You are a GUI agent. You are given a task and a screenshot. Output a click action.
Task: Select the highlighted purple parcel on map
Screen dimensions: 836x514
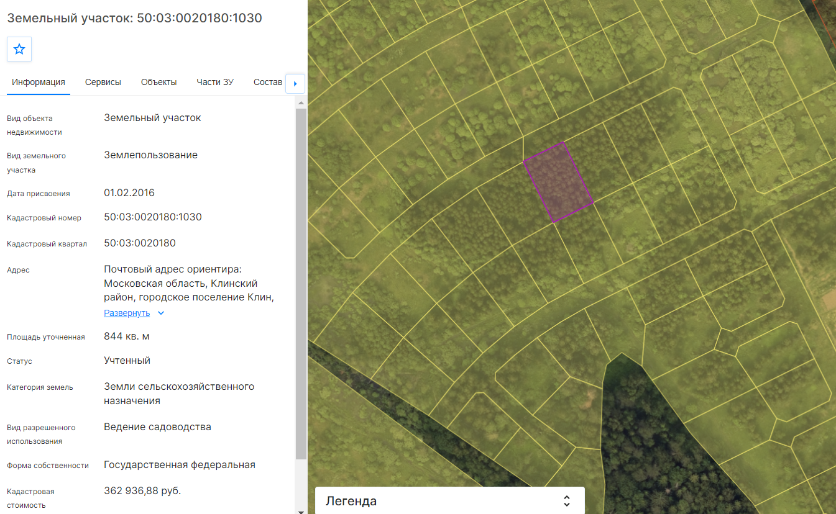pyautogui.click(x=558, y=182)
